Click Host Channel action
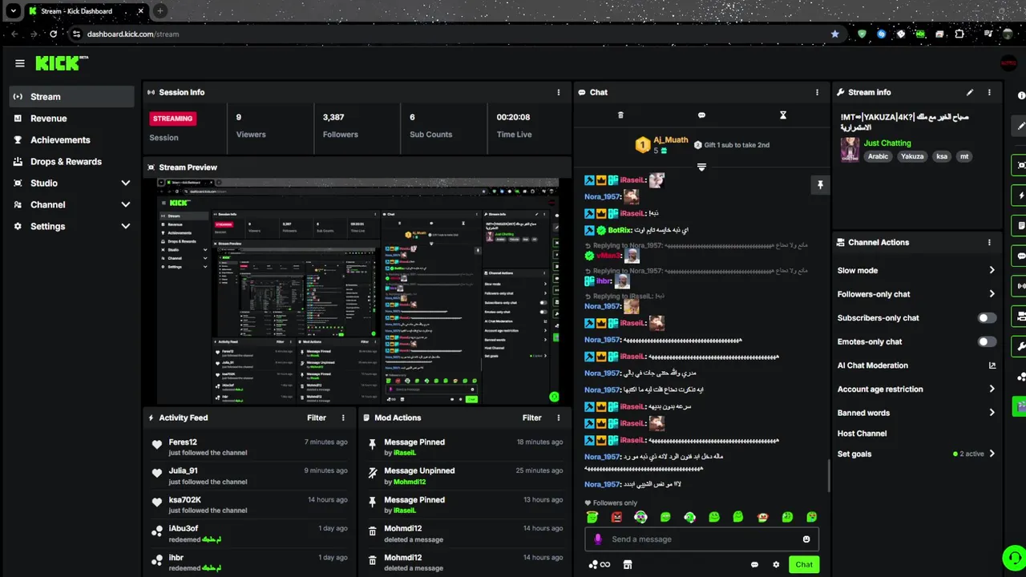 point(862,434)
